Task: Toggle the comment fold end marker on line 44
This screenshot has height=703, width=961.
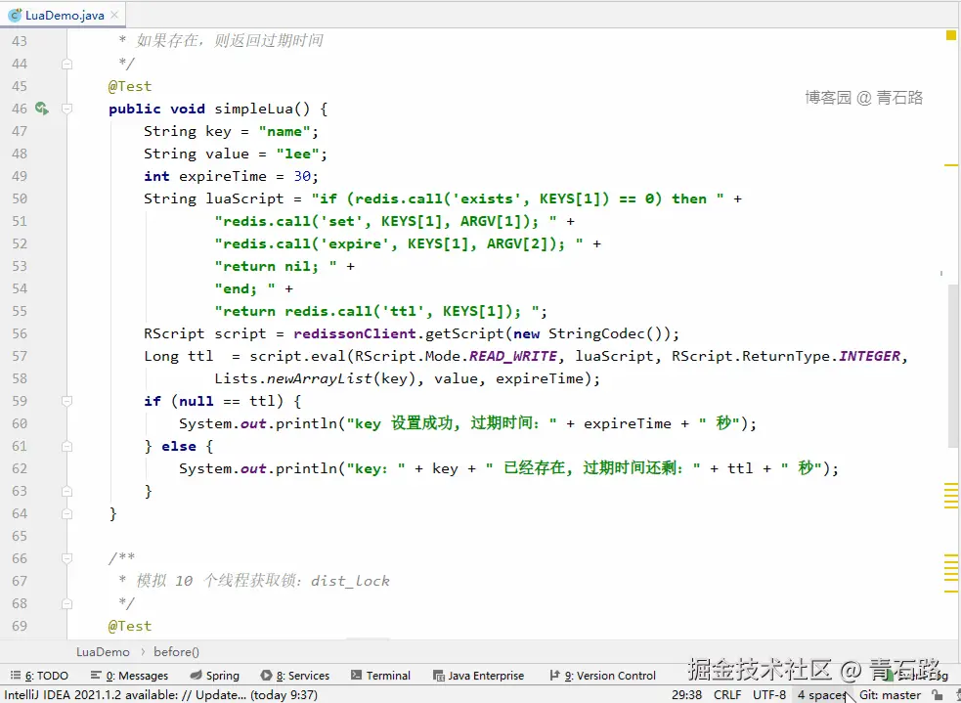Action: pyautogui.click(x=66, y=64)
